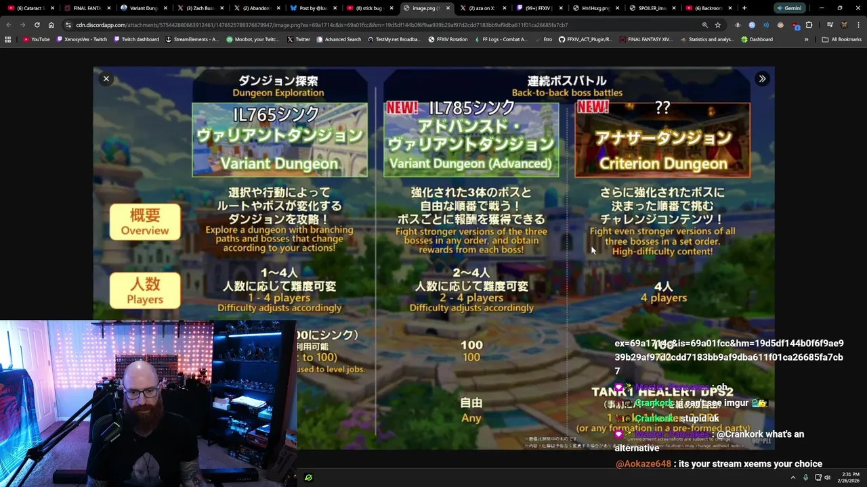This screenshot has height=487, width=867.
Task: Go back to previous page
Action: [8, 25]
